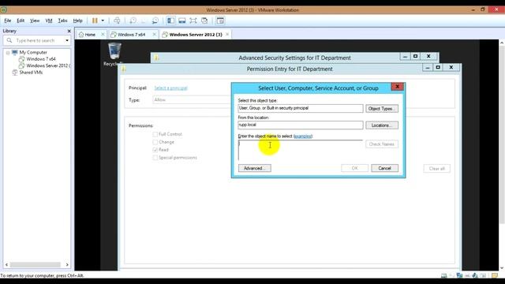Open the Help menu

(x=77, y=21)
